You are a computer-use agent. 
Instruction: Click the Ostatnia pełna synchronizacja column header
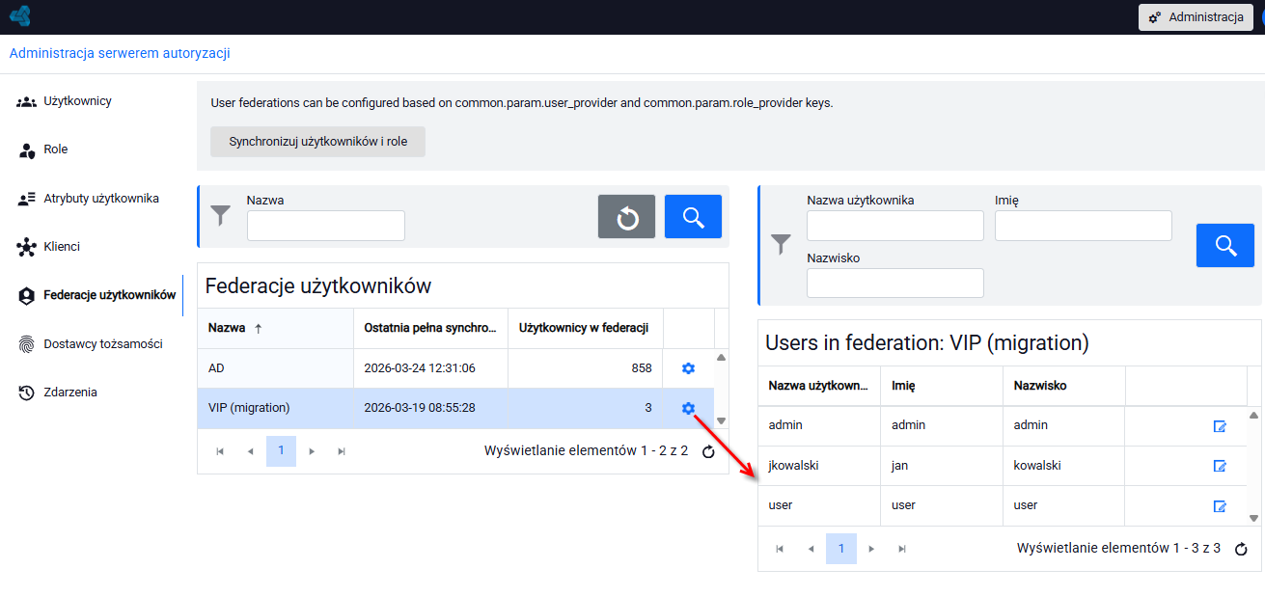(430, 328)
